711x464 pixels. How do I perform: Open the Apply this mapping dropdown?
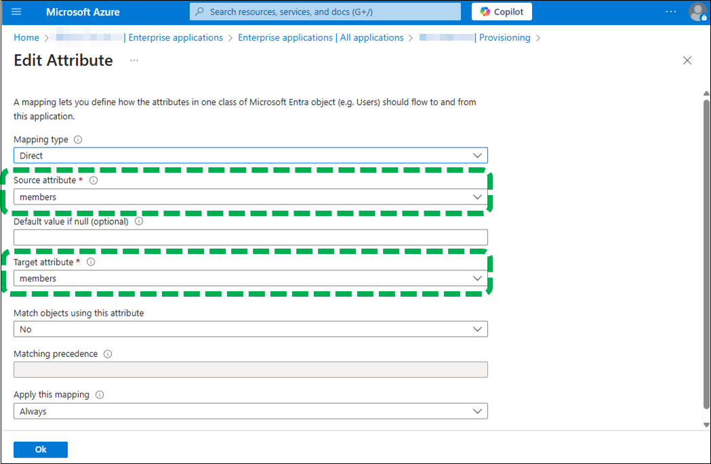(x=250, y=411)
